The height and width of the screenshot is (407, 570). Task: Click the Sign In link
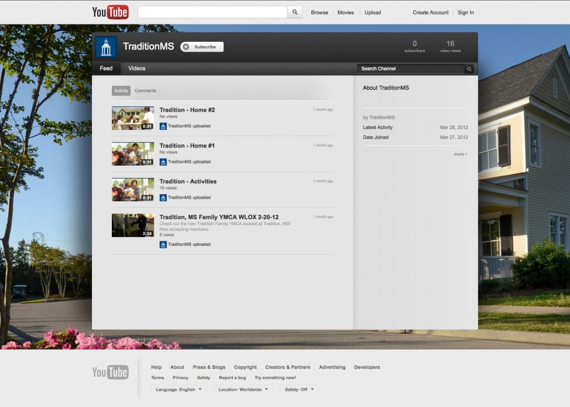pos(466,12)
